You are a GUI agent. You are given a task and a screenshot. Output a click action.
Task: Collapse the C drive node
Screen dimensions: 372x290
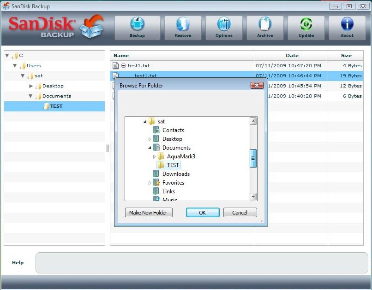(x=7, y=56)
